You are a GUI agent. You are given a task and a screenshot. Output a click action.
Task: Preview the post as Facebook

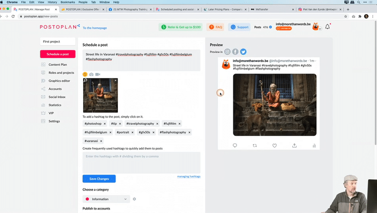235,52
